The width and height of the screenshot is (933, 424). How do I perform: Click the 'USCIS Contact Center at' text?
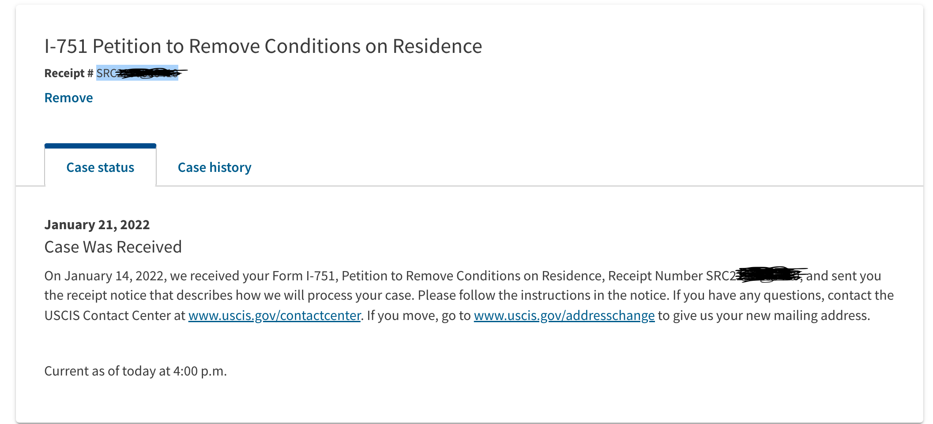point(115,316)
